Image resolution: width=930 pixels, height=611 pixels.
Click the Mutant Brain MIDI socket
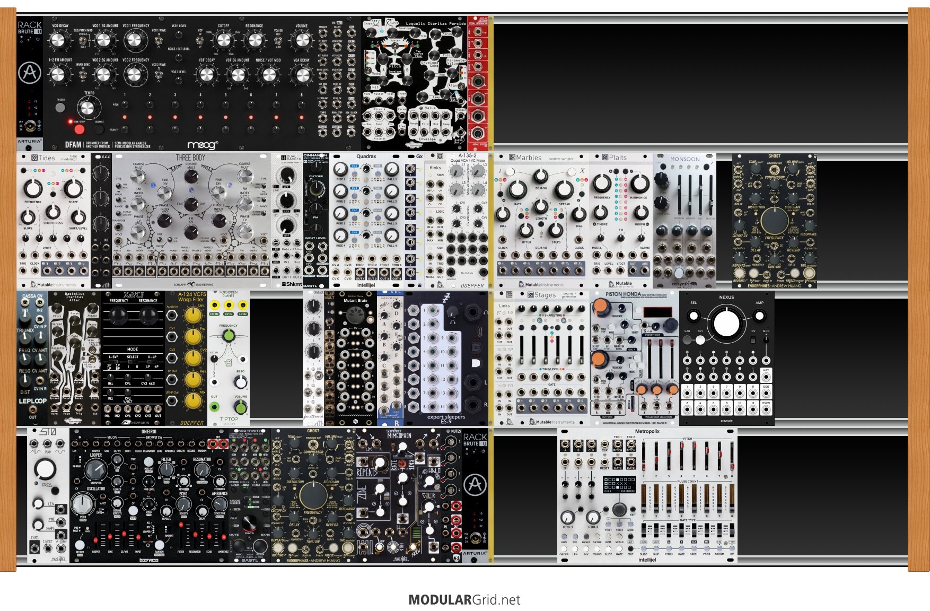point(355,315)
